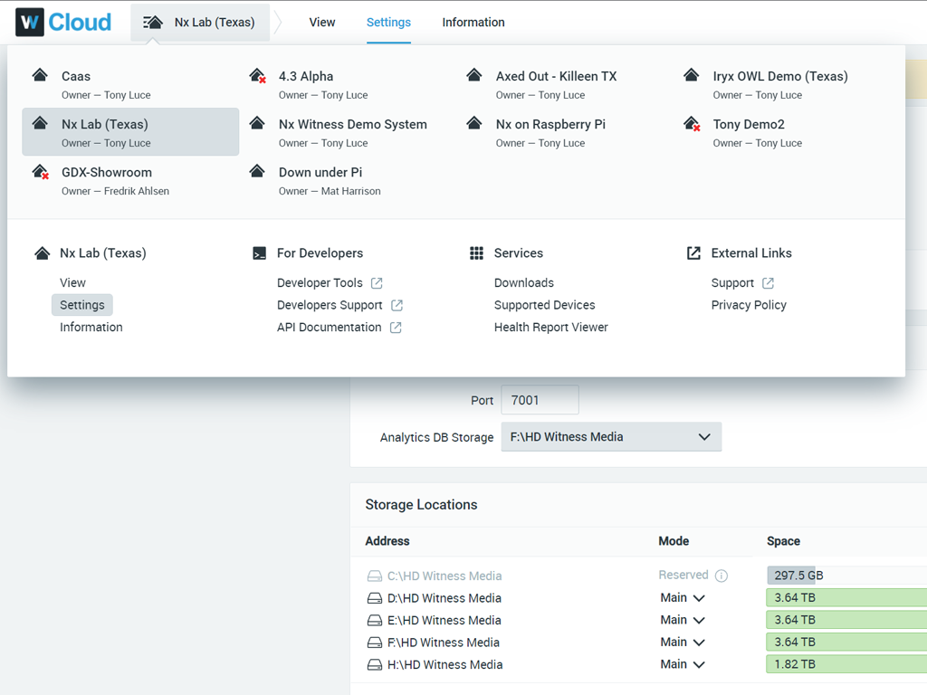Click the GDX-Showroom offline system icon
Image resolution: width=927 pixels, height=695 pixels.
pos(41,172)
